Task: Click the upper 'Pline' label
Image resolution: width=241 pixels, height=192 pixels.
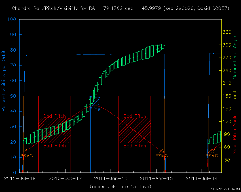Action: (x=95, y=98)
